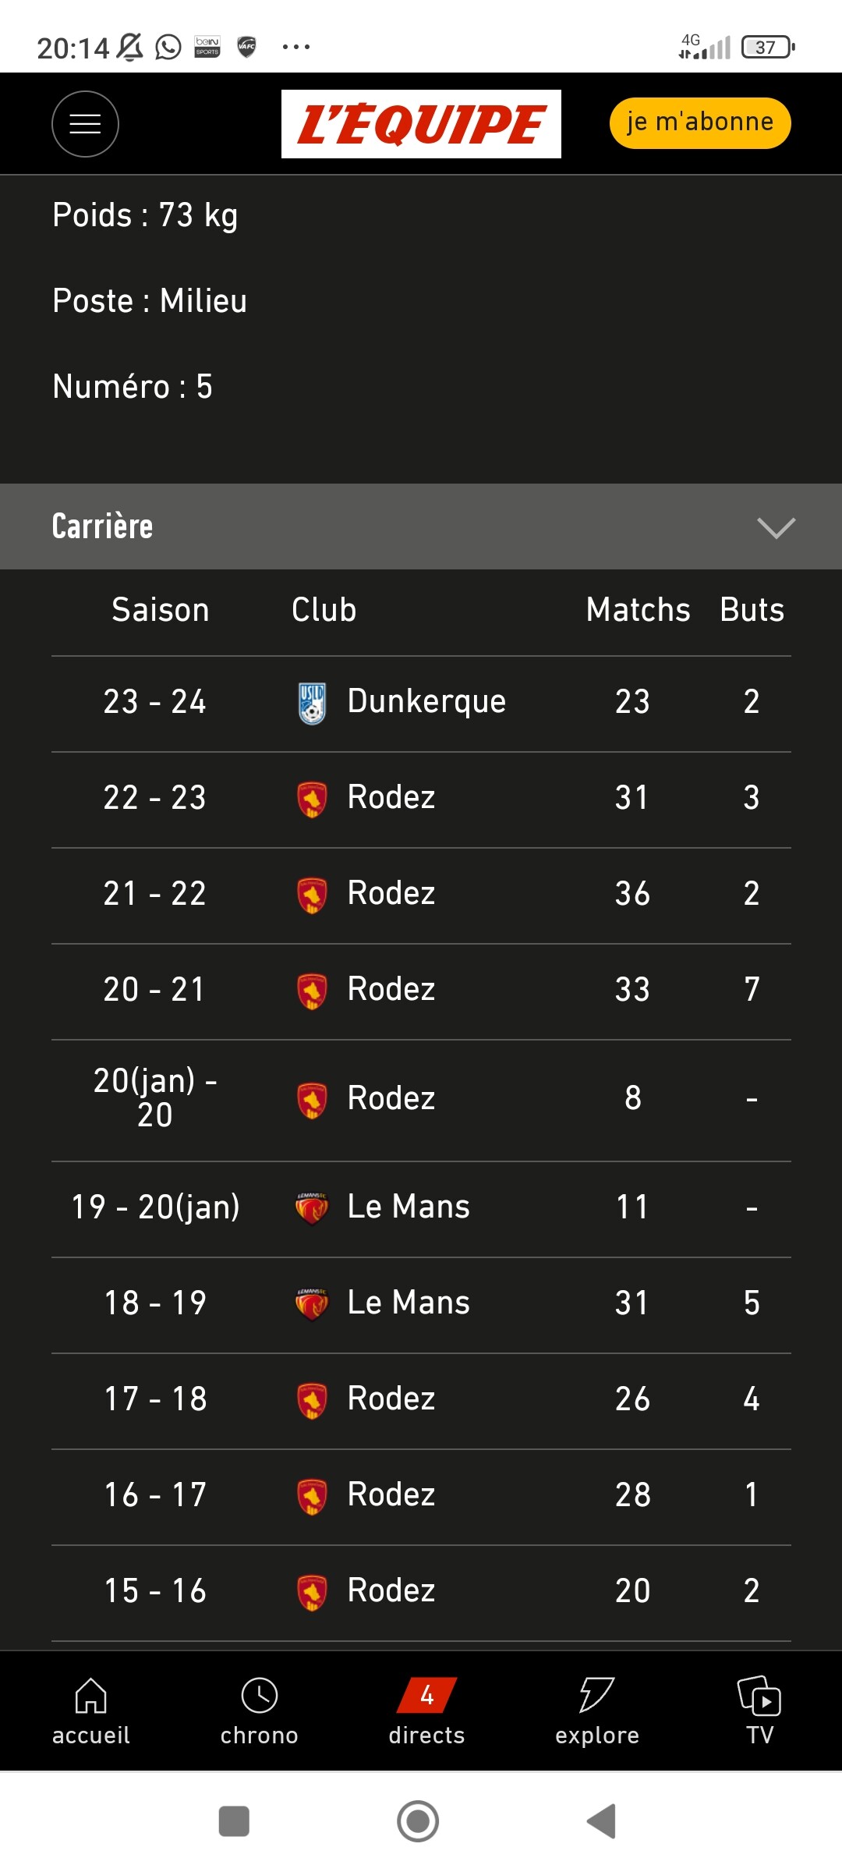
Task: Go to accueil home tab
Action: click(x=90, y=1711)
